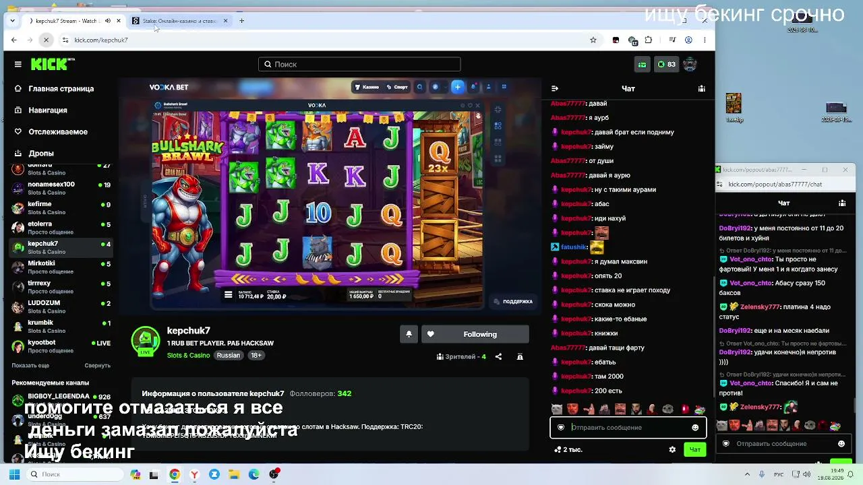Screen dimensions: 863x485
Task: Open kefirme channel in sidebar
Action: pos(61,207)
